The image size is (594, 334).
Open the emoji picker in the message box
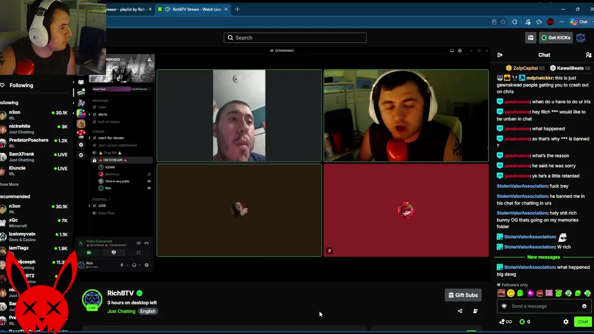tap(584, 306)
